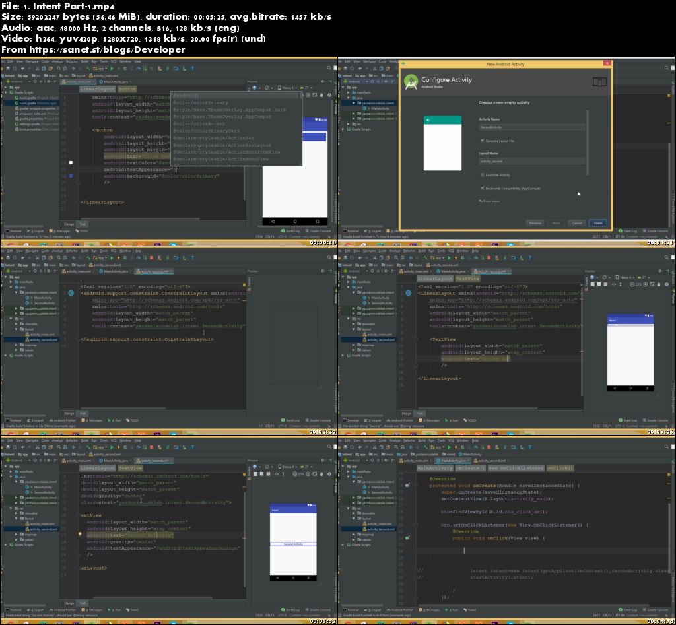
Task: Open Event Log in 00:03:06 frame
Action: pyautogui.click(x=628, y=420)
